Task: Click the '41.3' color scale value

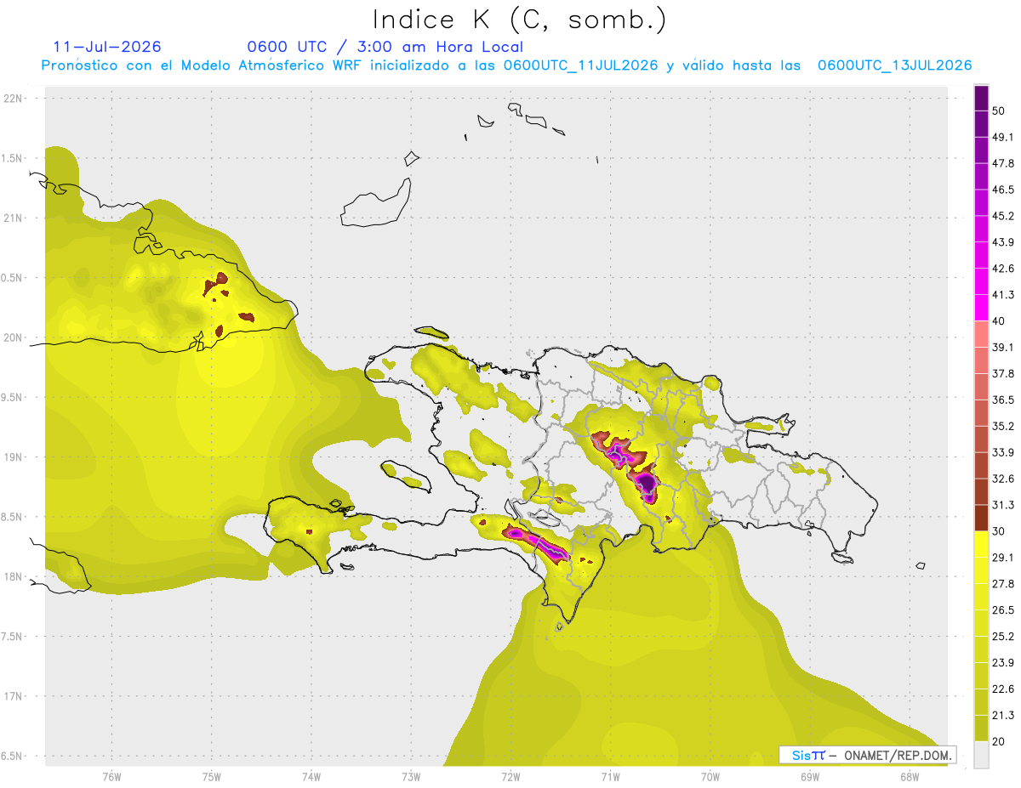Action: click(1003, 295)
